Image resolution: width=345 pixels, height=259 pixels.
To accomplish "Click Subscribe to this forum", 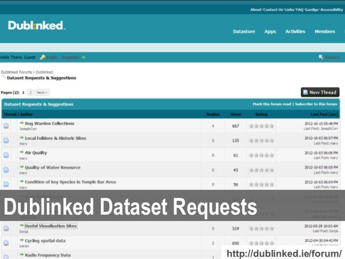I will (316, 104).
